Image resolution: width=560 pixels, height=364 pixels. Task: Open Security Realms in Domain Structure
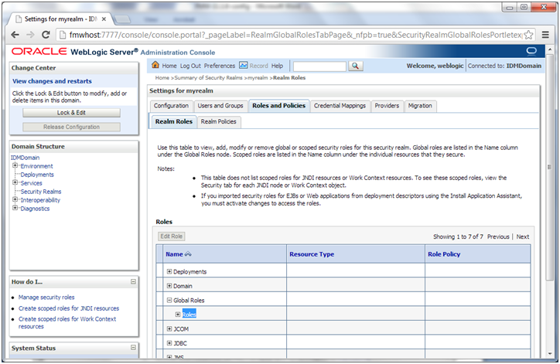coord(41,192)
